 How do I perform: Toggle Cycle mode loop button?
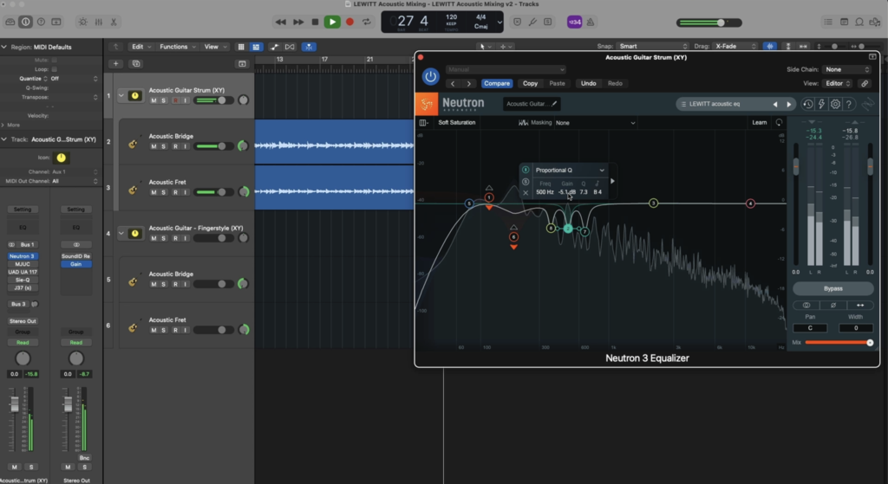point(367,22)
